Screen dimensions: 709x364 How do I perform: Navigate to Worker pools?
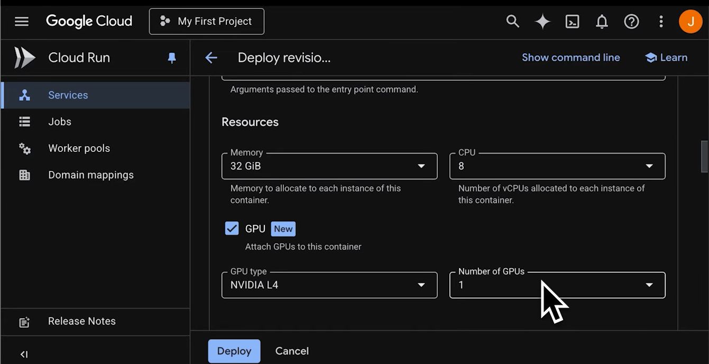point(79,148)
